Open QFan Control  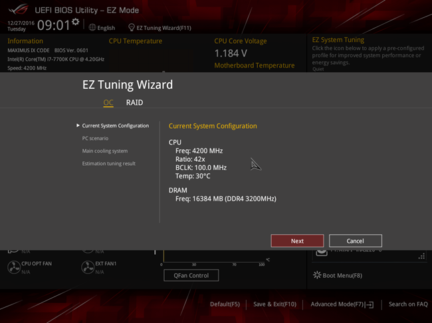click(x=191, y=275)
